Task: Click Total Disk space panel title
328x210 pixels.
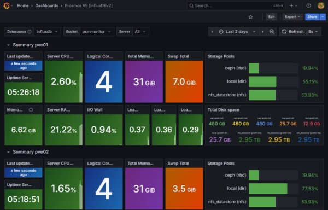Action: click(x=224, y=110)
